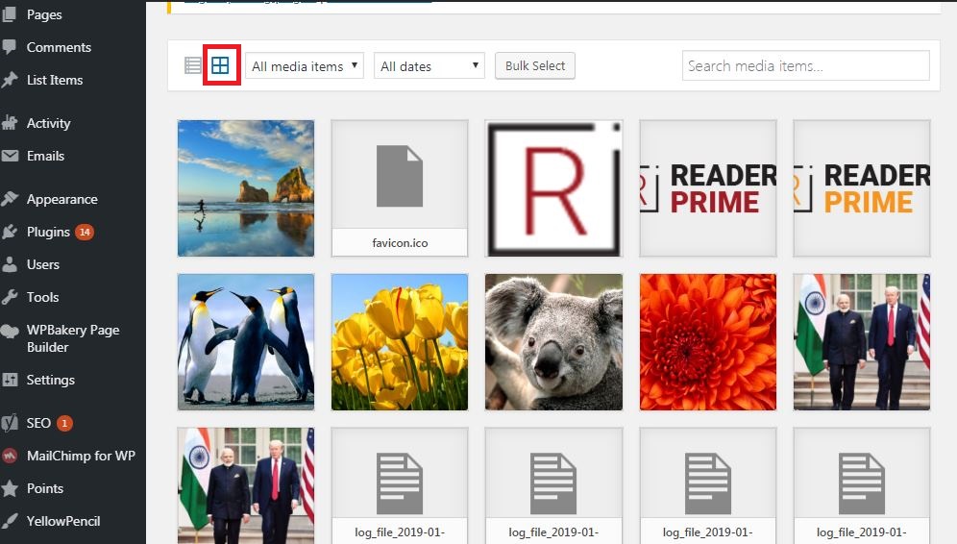The image size is (957, 544).
Task: Go to Plugins menu label
Action: 48,232
